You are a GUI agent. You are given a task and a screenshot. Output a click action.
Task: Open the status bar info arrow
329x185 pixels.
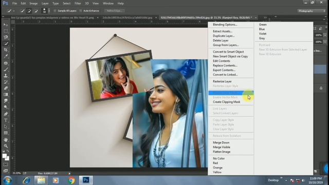click(x=69, y=174)
